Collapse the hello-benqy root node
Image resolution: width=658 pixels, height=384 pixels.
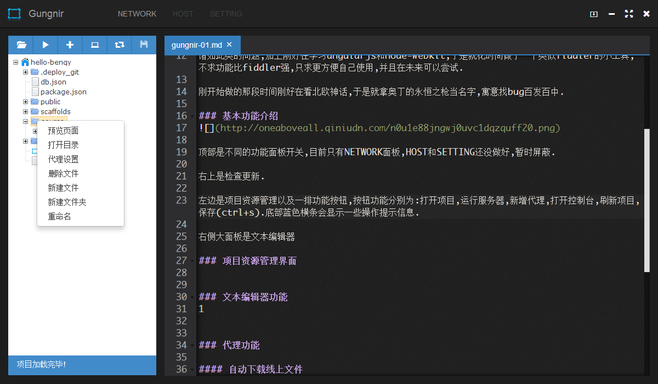(15, 62)
